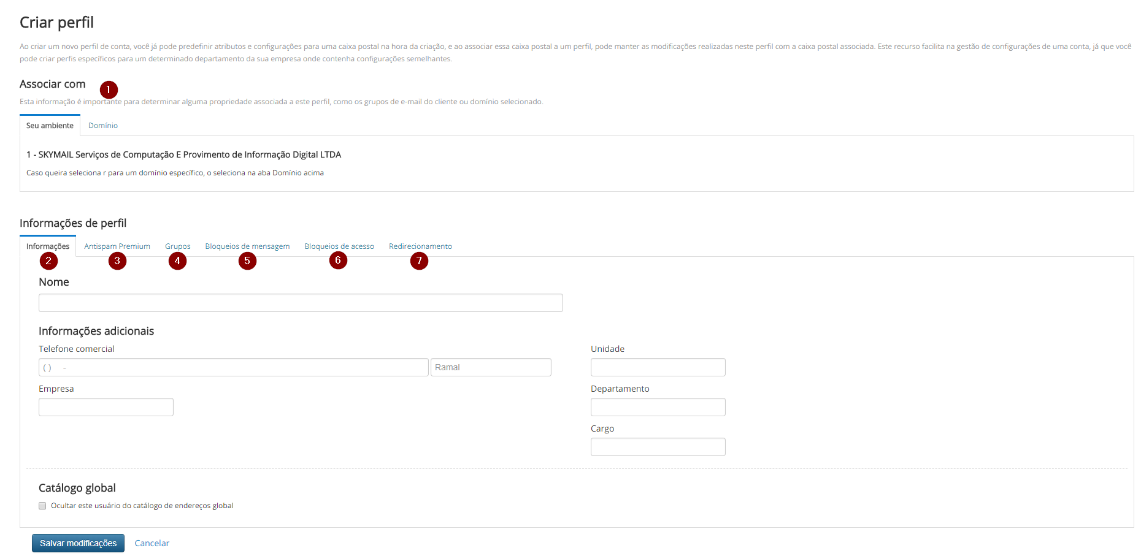1141x556 pixels.
Task: Select the Grupos tab
Action: pyautogui.click(x=177, y=246)
